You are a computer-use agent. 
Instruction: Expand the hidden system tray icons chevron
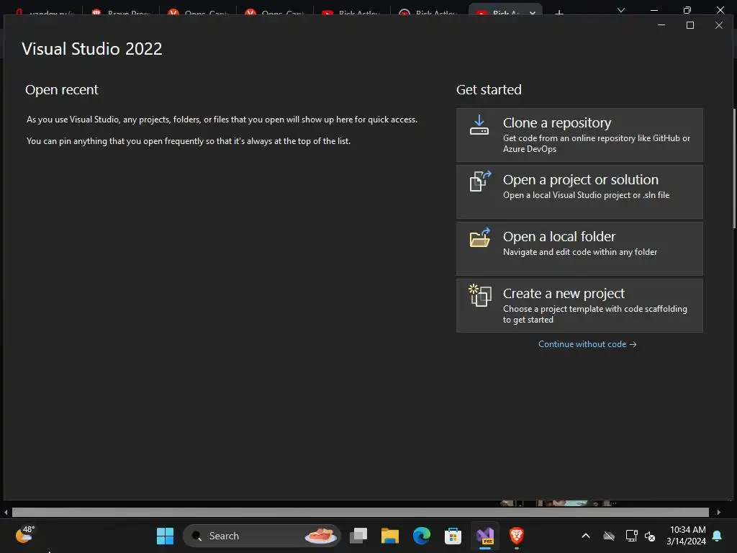pyautogui.click(x=586, y=536)
